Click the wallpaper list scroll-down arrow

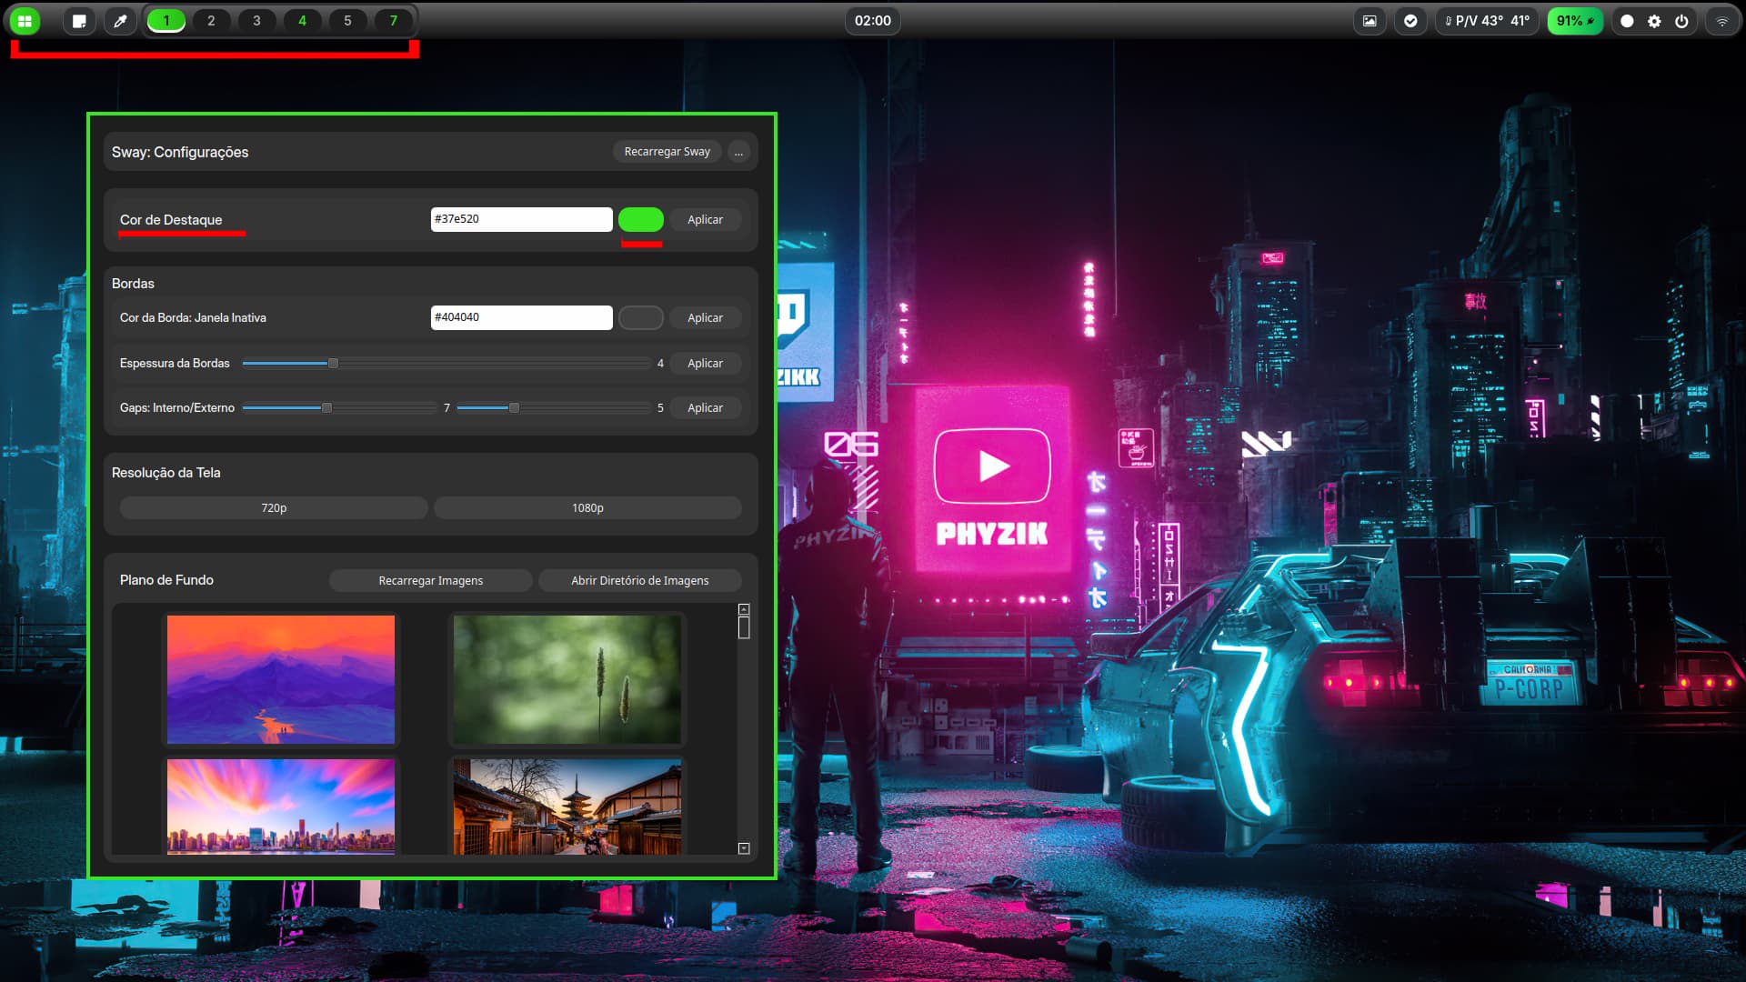click(x=744, y=848)
